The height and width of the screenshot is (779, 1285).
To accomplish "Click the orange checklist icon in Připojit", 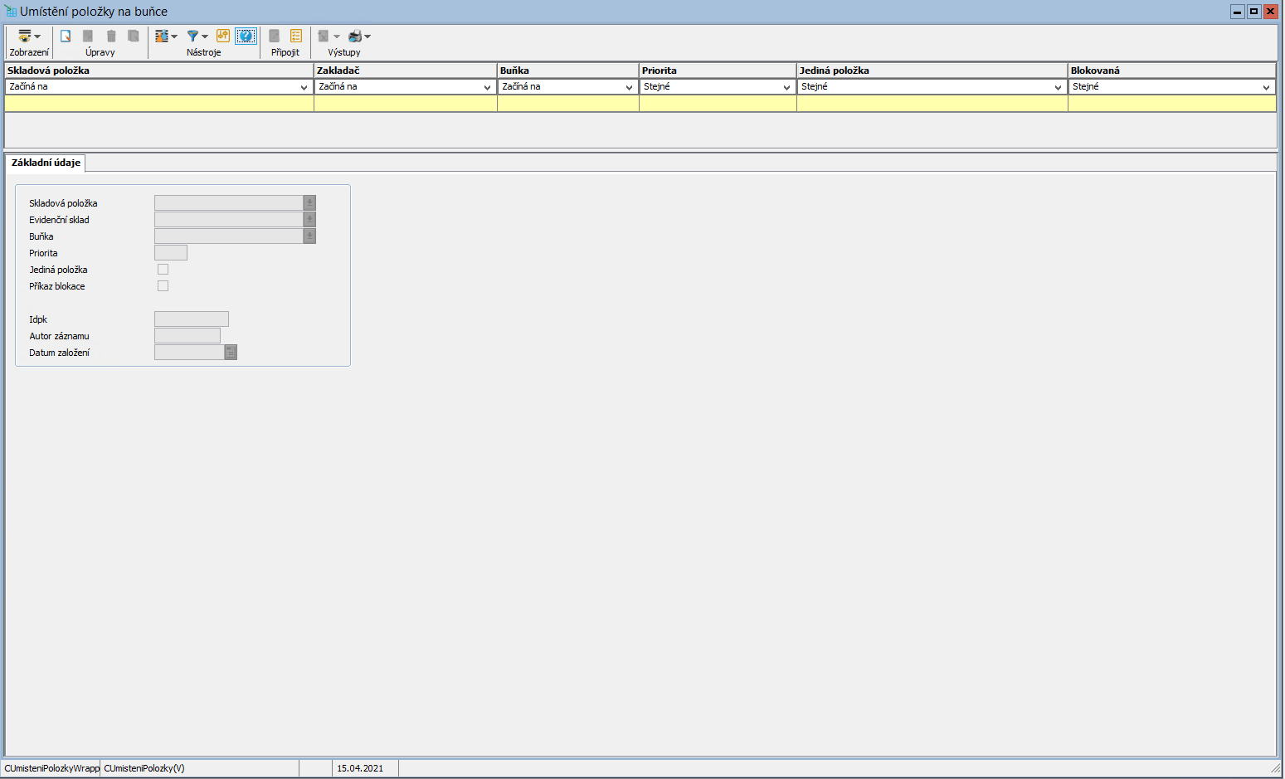I will pos(296,37).
